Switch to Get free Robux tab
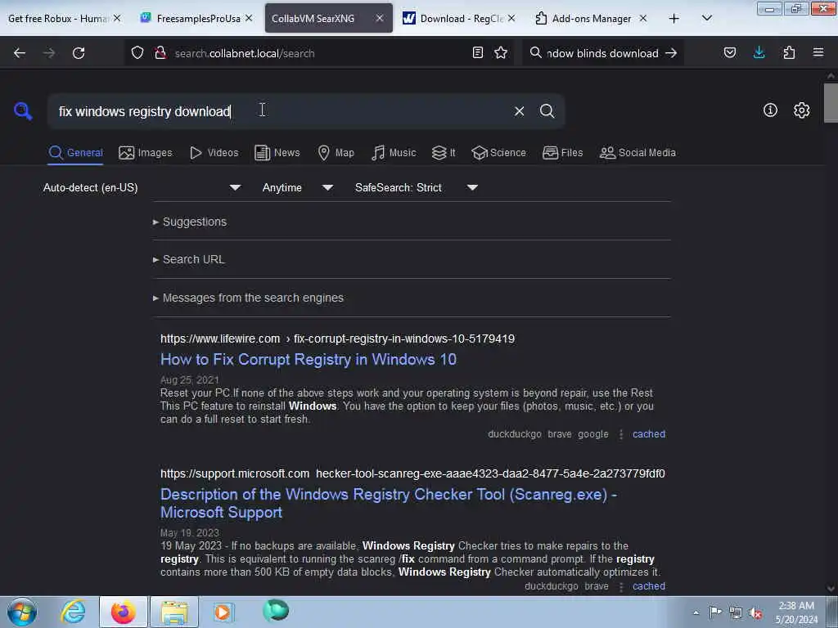 click(58, 18)
